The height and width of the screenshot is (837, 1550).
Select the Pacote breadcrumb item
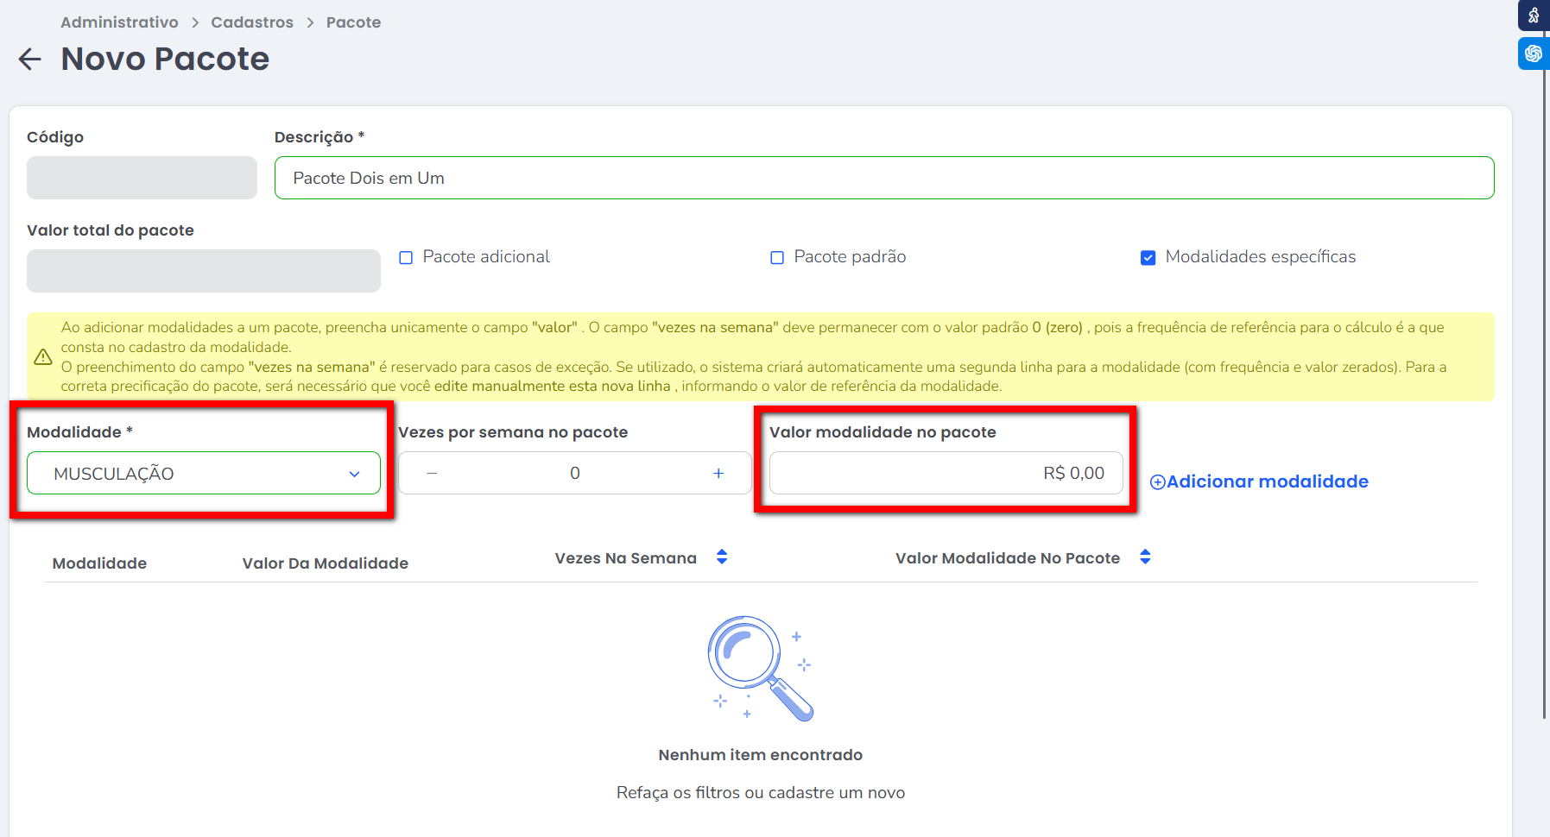[x=353, y=22]
